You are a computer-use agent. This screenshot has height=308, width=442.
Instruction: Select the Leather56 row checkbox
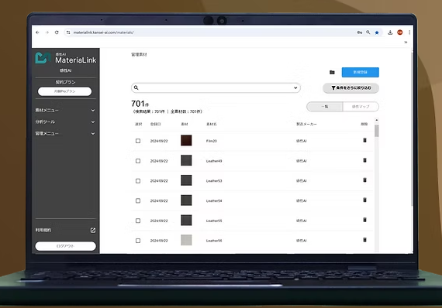tap(138, 241)
